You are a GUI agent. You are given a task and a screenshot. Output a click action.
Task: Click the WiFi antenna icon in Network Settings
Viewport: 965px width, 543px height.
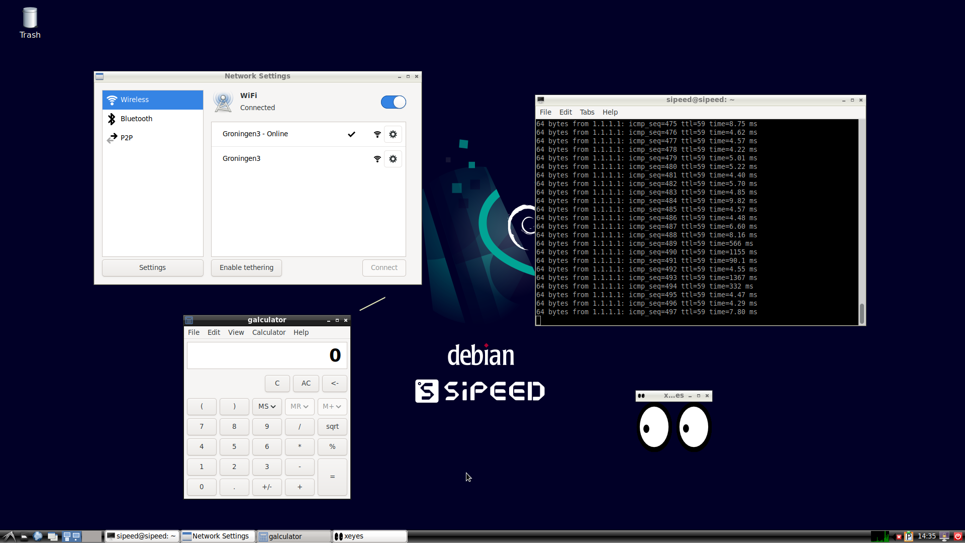pyautogui.click(x=223, y=102)
